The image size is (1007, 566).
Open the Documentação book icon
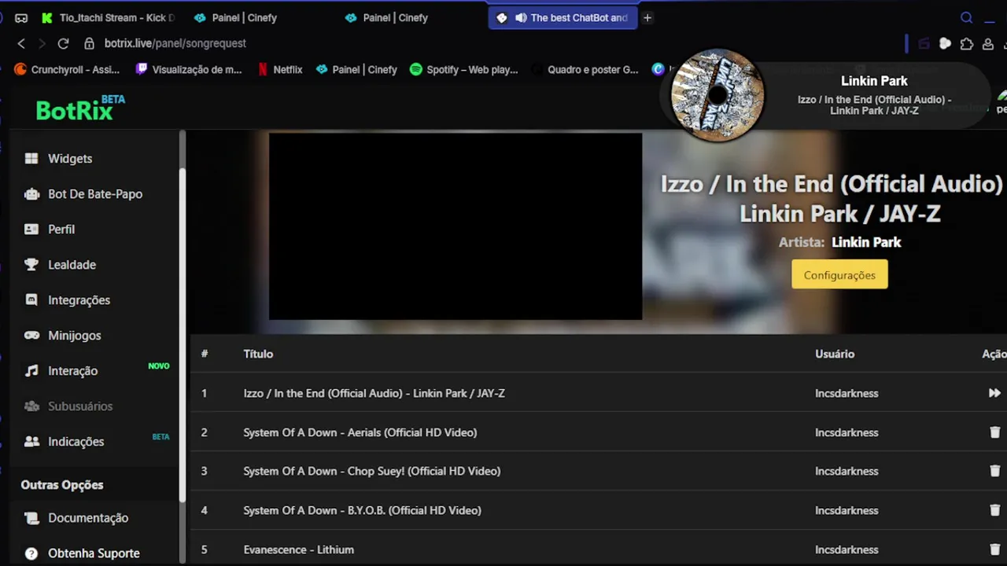pyautogui.click(x=31, y=518)
